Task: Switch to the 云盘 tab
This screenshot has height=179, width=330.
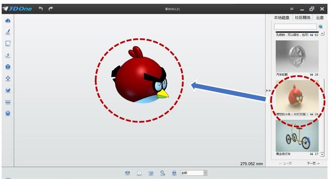Action: point(320,18)
